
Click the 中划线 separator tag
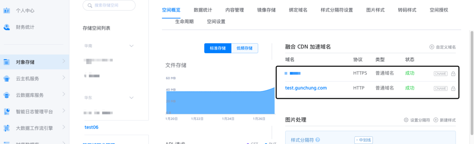tap(363, 140)
